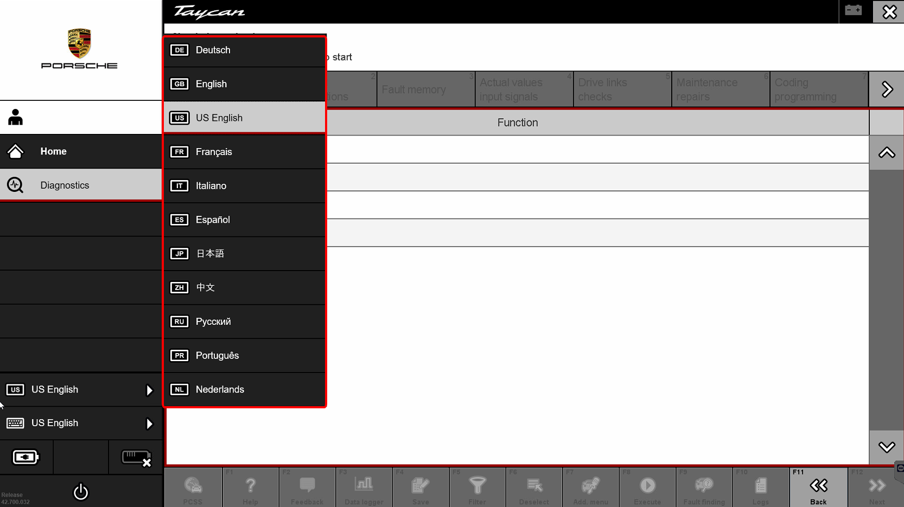Show more tabs with right chevron
Image resolution: width=904 pixels, height=507 pixels.
(887, 89)
